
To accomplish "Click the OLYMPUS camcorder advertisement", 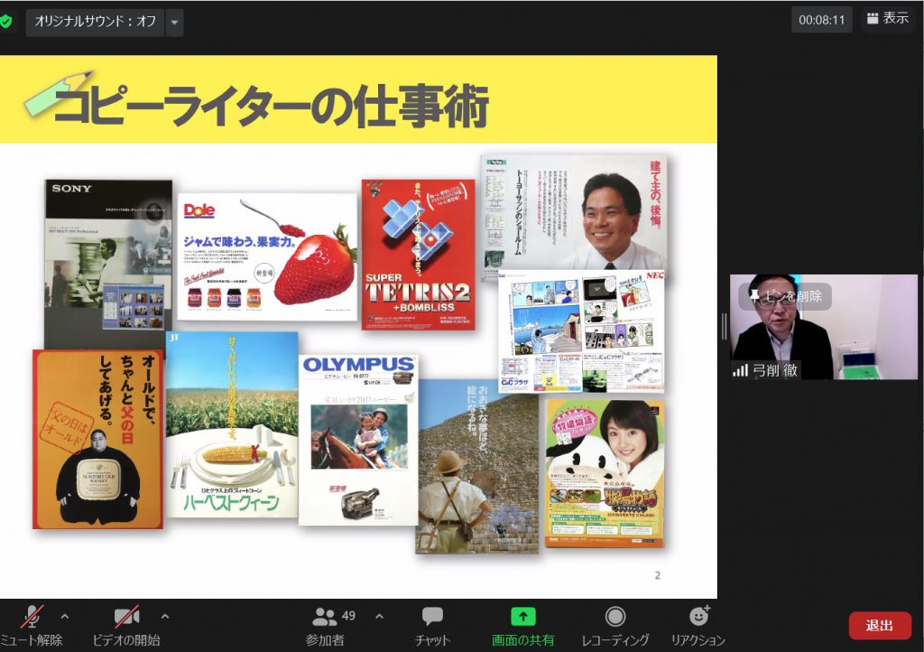I will (x=359, y=439).
